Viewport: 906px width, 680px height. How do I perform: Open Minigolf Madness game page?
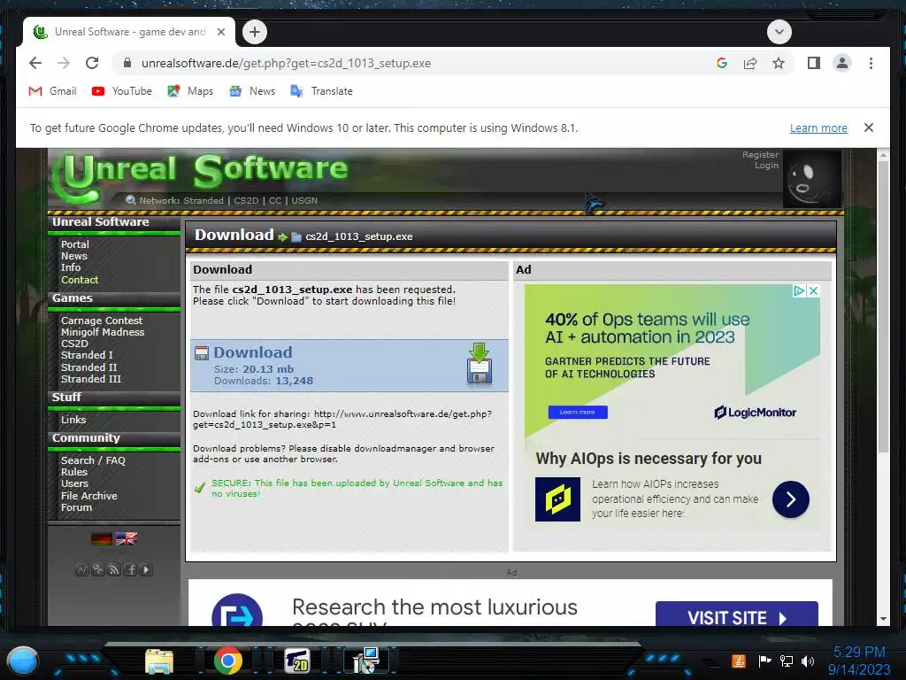tap(103, 332)
